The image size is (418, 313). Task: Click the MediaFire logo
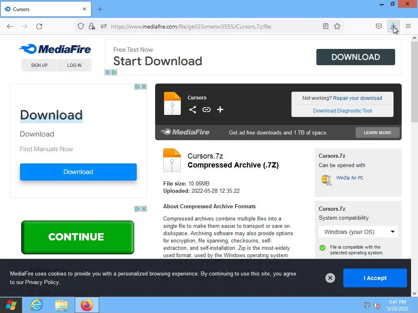[55, 49]
